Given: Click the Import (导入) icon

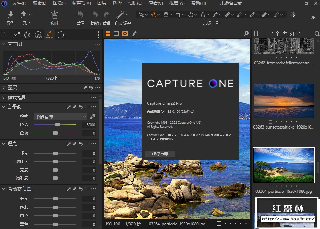Looking at the screenshot, I should 10,15.
